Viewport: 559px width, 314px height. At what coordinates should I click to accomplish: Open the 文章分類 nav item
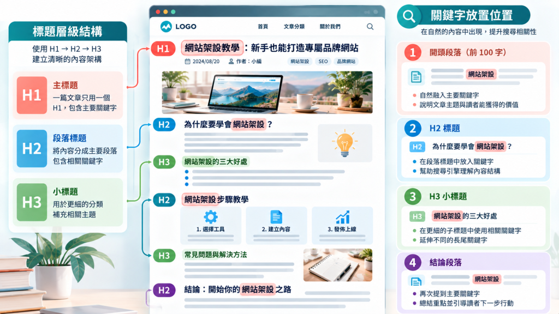pos(294,26)
